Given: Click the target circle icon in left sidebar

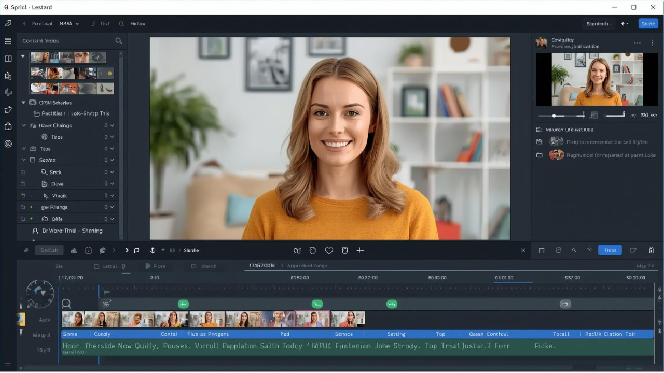Looking at the screenshot, I should pos(8,144).
